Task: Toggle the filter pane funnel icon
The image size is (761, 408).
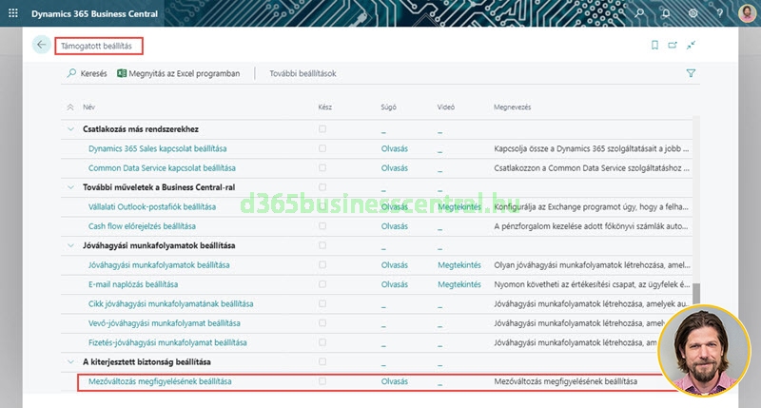Action: tap(691, 73)
